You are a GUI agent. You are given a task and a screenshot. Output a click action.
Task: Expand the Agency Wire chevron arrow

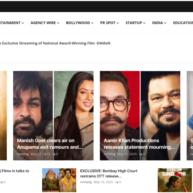[x=58, y=23]
